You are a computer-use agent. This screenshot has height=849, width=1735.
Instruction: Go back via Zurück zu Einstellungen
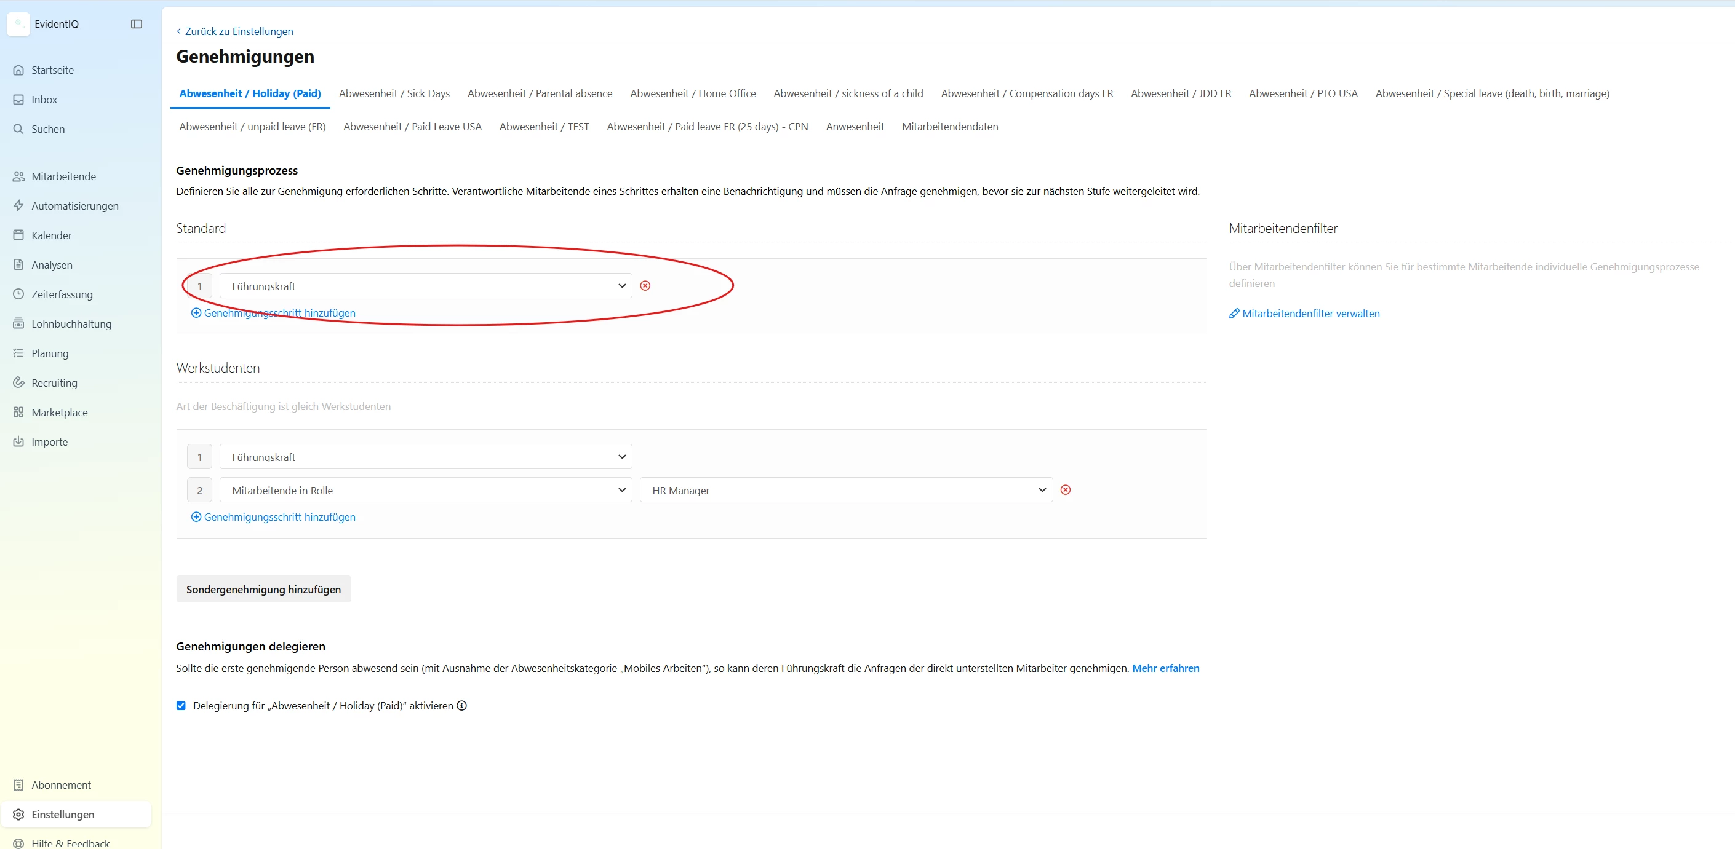(239, 31)
